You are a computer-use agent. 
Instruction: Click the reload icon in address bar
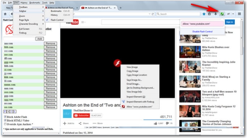click(153, 14)
